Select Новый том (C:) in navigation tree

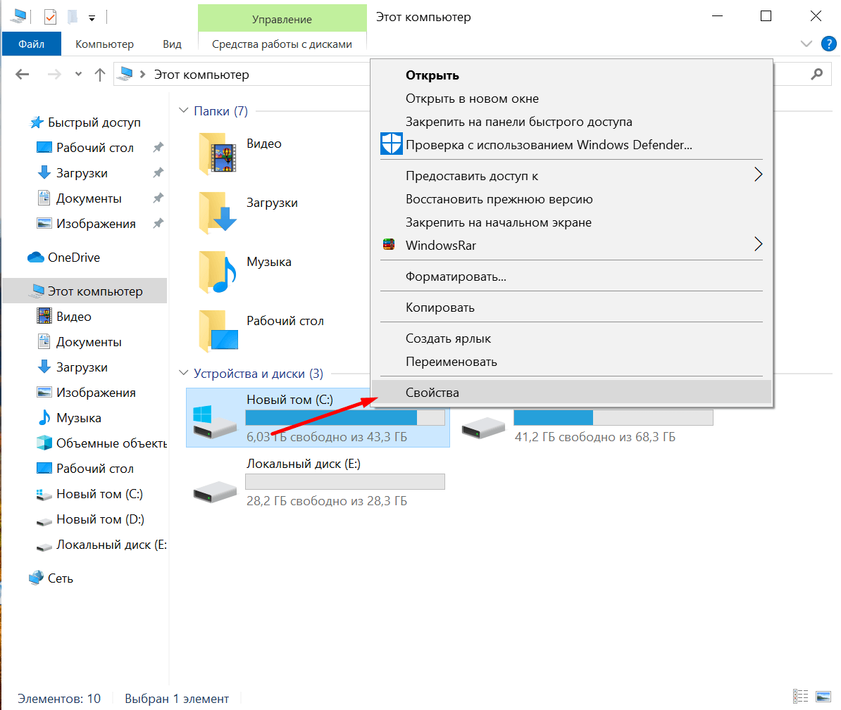click(x=99, y=494)
